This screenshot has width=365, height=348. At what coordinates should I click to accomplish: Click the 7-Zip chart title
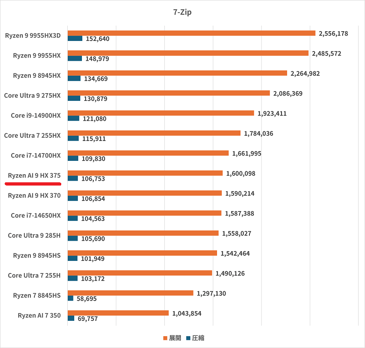[182, 12]
